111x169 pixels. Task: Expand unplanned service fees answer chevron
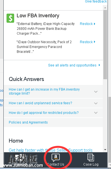[x=96, y=103]
